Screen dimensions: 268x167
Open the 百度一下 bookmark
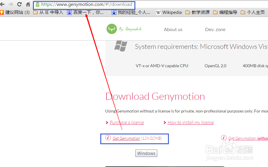pyautogui.click(x=85, y=12)
